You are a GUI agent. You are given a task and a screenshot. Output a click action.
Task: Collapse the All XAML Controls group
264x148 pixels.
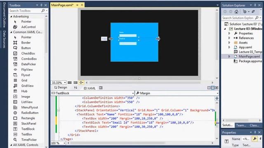[x=11, y=145]
